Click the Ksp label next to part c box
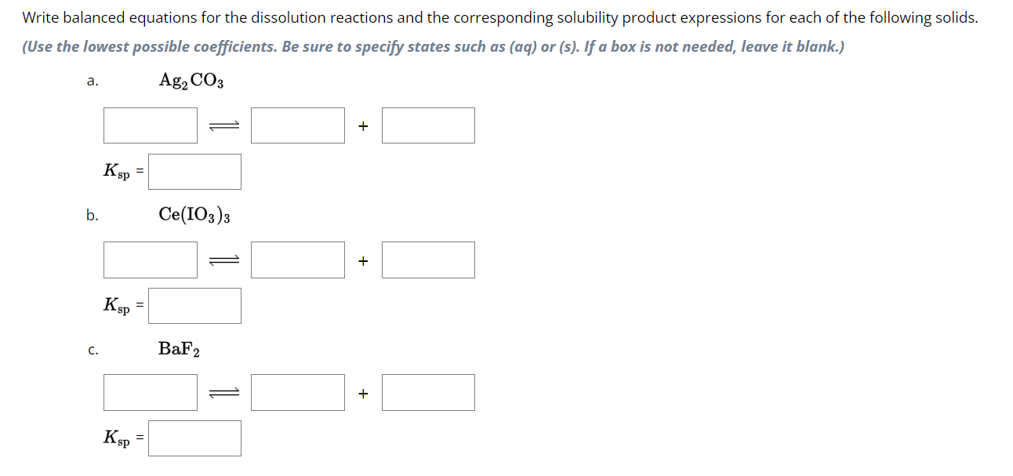Screen dimensions: 1013x476 tap(117, 438)
